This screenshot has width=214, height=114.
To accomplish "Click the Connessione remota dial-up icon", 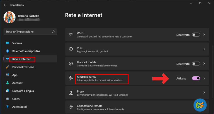I will [x=71, y=107].
